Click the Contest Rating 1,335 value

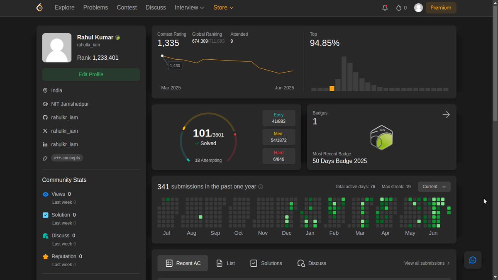point(168,43)
